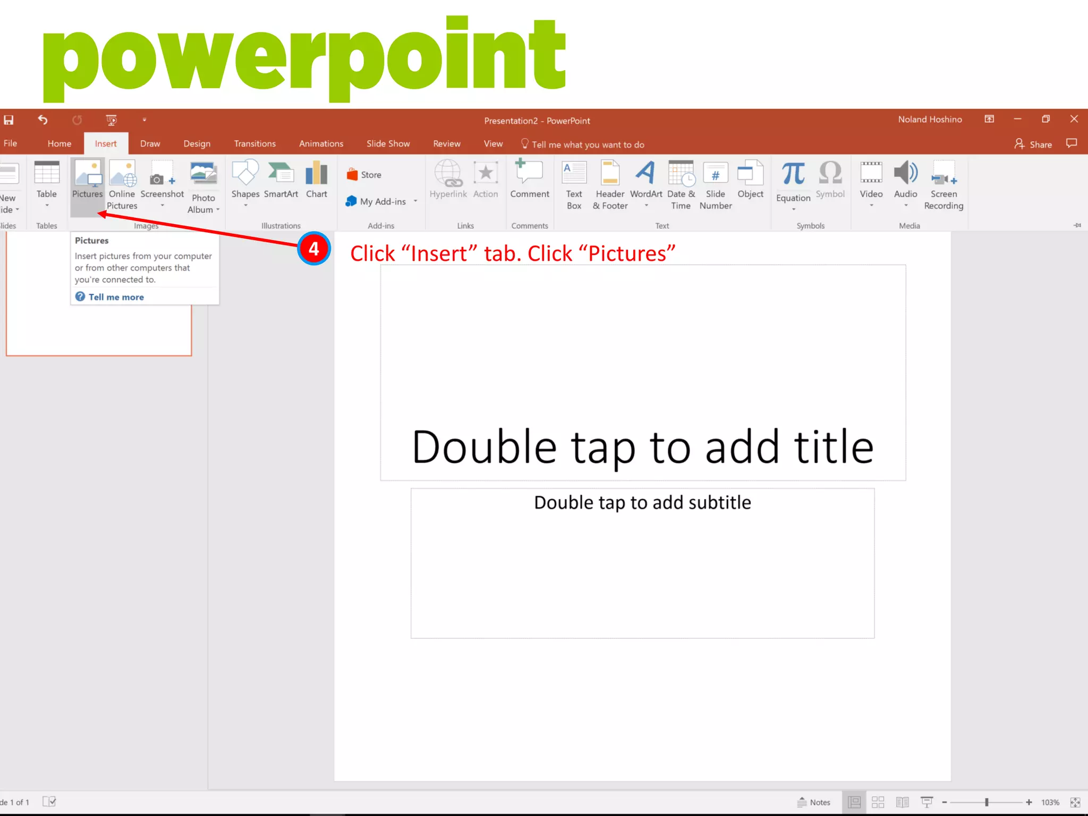Click the Pictures button
The height and width of the screenshot is (816, 1088).
pyautogui.click(x=88, y=186)
